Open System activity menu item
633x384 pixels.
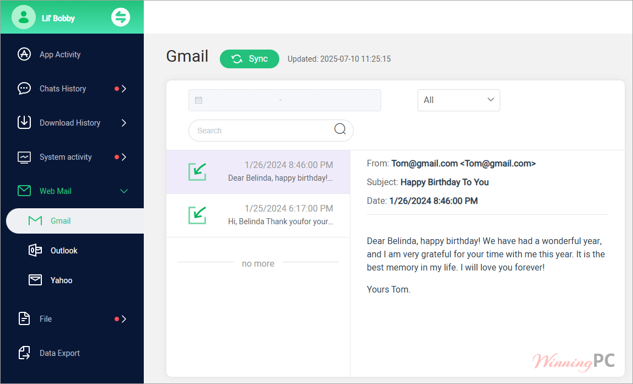72,157
